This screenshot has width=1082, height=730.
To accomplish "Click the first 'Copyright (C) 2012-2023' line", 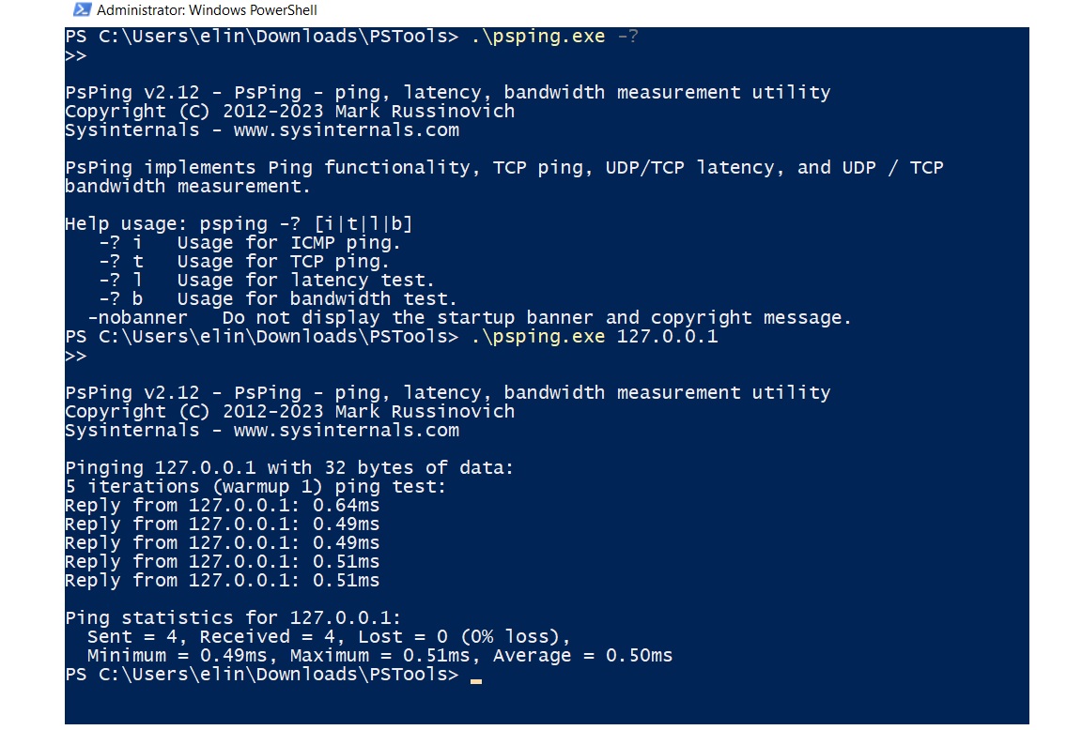I will click(290, 112).
